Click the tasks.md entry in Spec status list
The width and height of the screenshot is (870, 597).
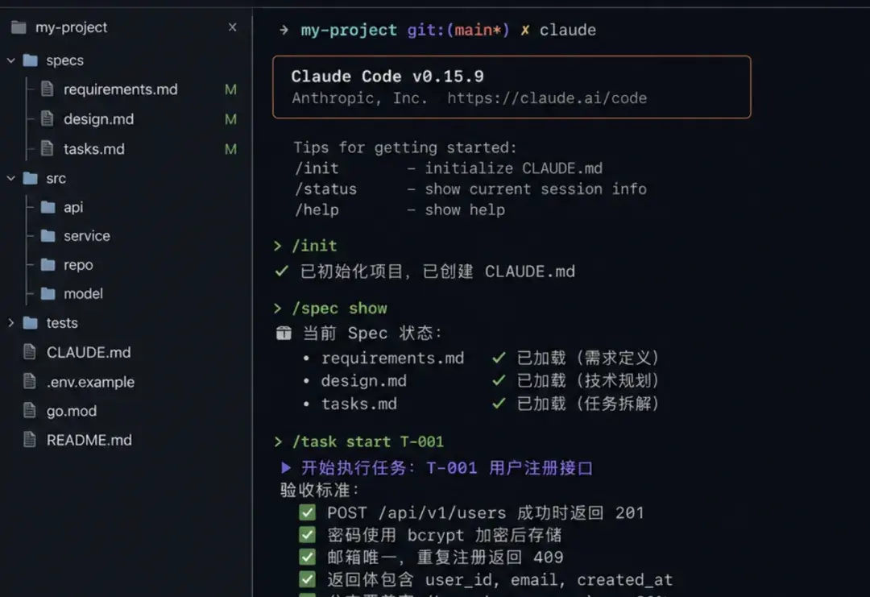(x=359, y=404)
